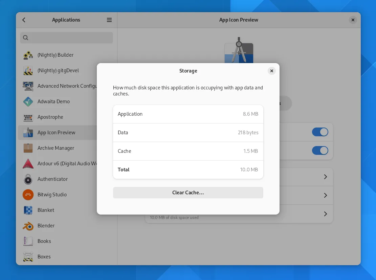The width and height of the screenshot is (376, 280).
Task: Toggle the upper permission switch
Action: coord(320,132)
